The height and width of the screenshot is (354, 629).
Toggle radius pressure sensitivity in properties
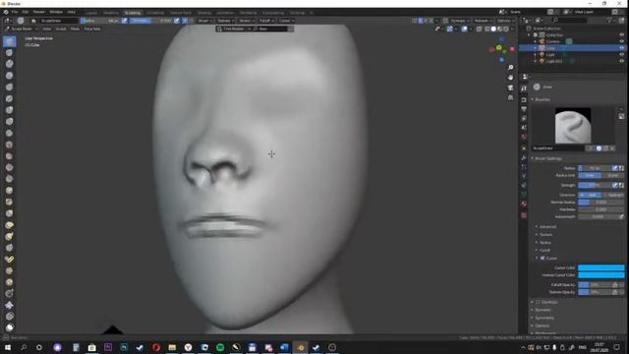614,168
